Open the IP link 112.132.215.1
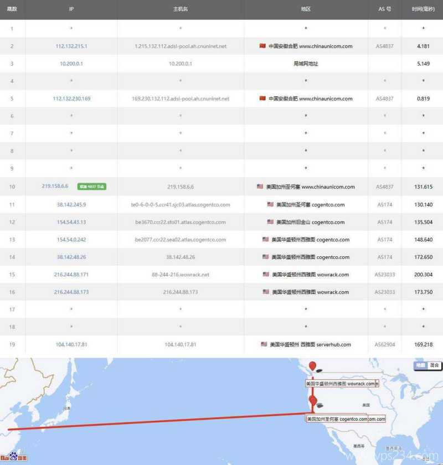Image resolution: width=443 pixels, height=465 pixels. [x=71, y=46]
